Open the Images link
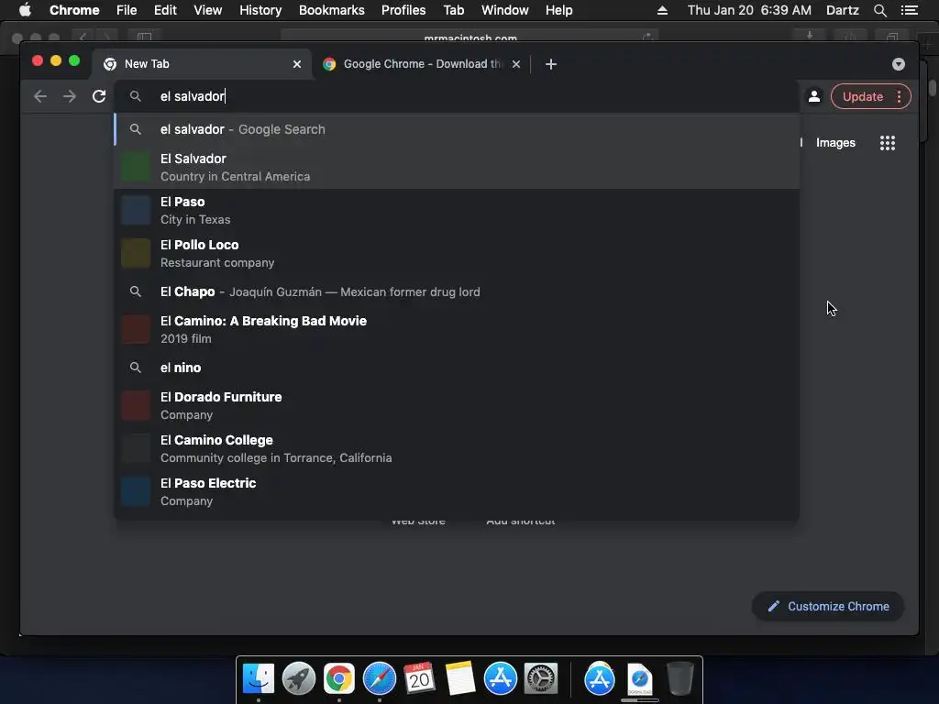The height and width of the screenshot is (704, 939). 835,142
